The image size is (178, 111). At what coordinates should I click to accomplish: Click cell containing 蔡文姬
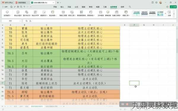tap(25, 88)
